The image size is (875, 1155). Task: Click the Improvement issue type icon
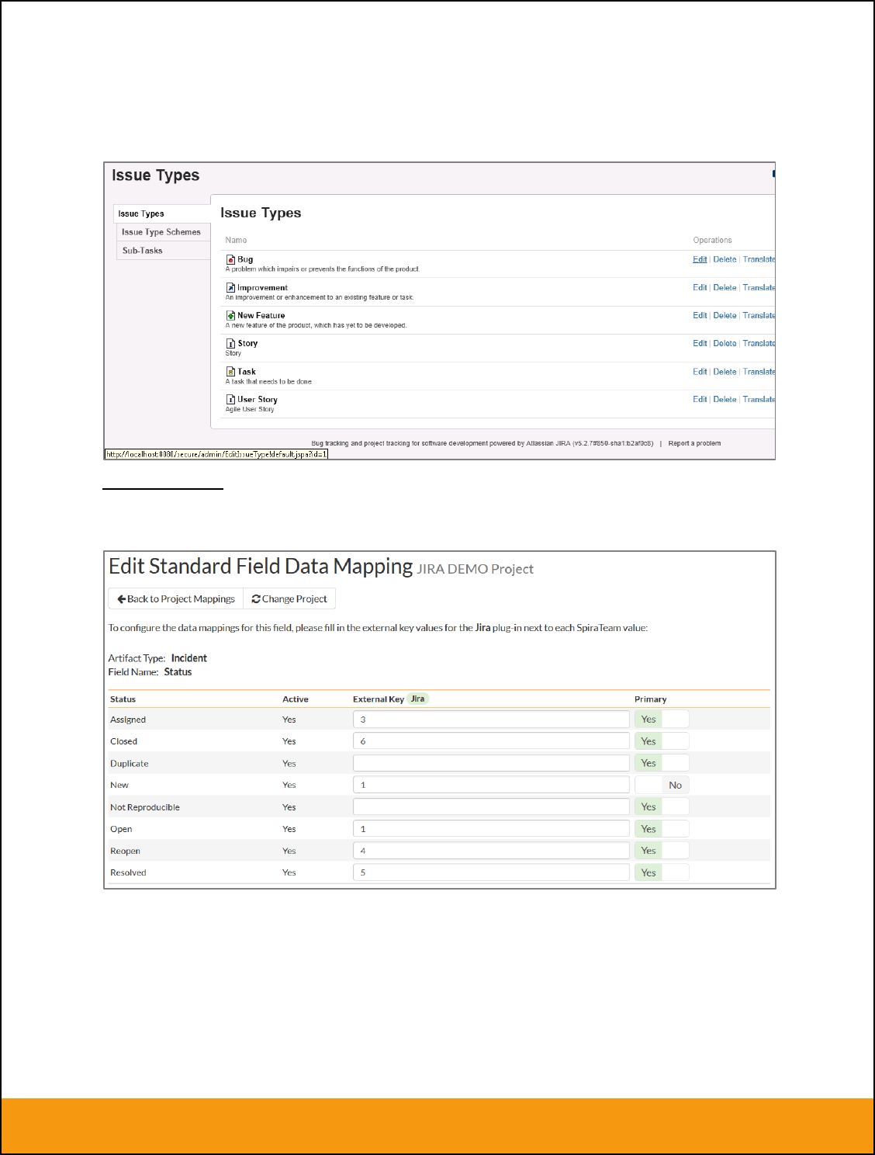pyautogui.click(x=230, y=288)
